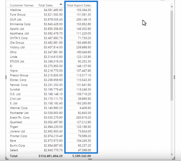Click the 9,406.80 export sales value
Image resolution: width=181 pixels, height=161 pixels.
pyautogui.click(x=85, y=108)
